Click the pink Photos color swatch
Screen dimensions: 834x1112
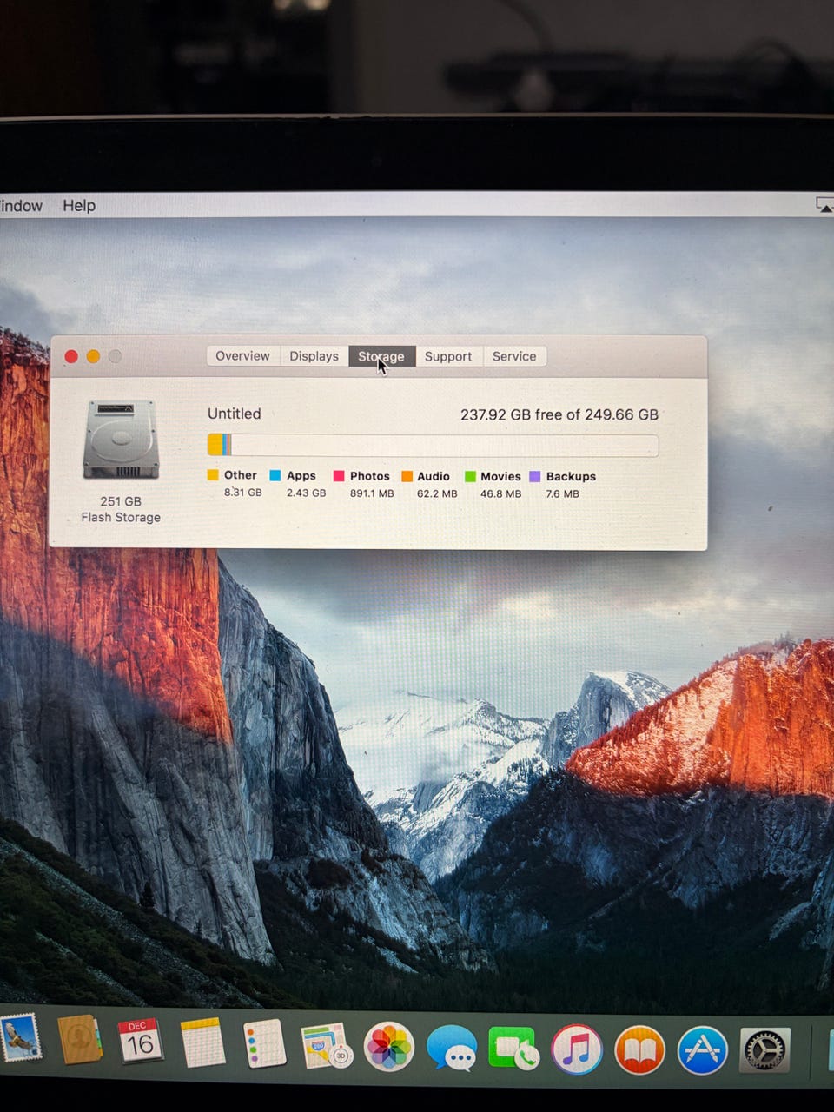[x=339, y=476]
